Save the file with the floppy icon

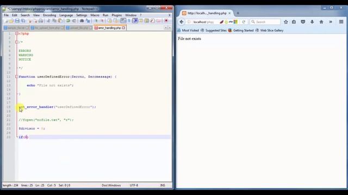point(17,21)
